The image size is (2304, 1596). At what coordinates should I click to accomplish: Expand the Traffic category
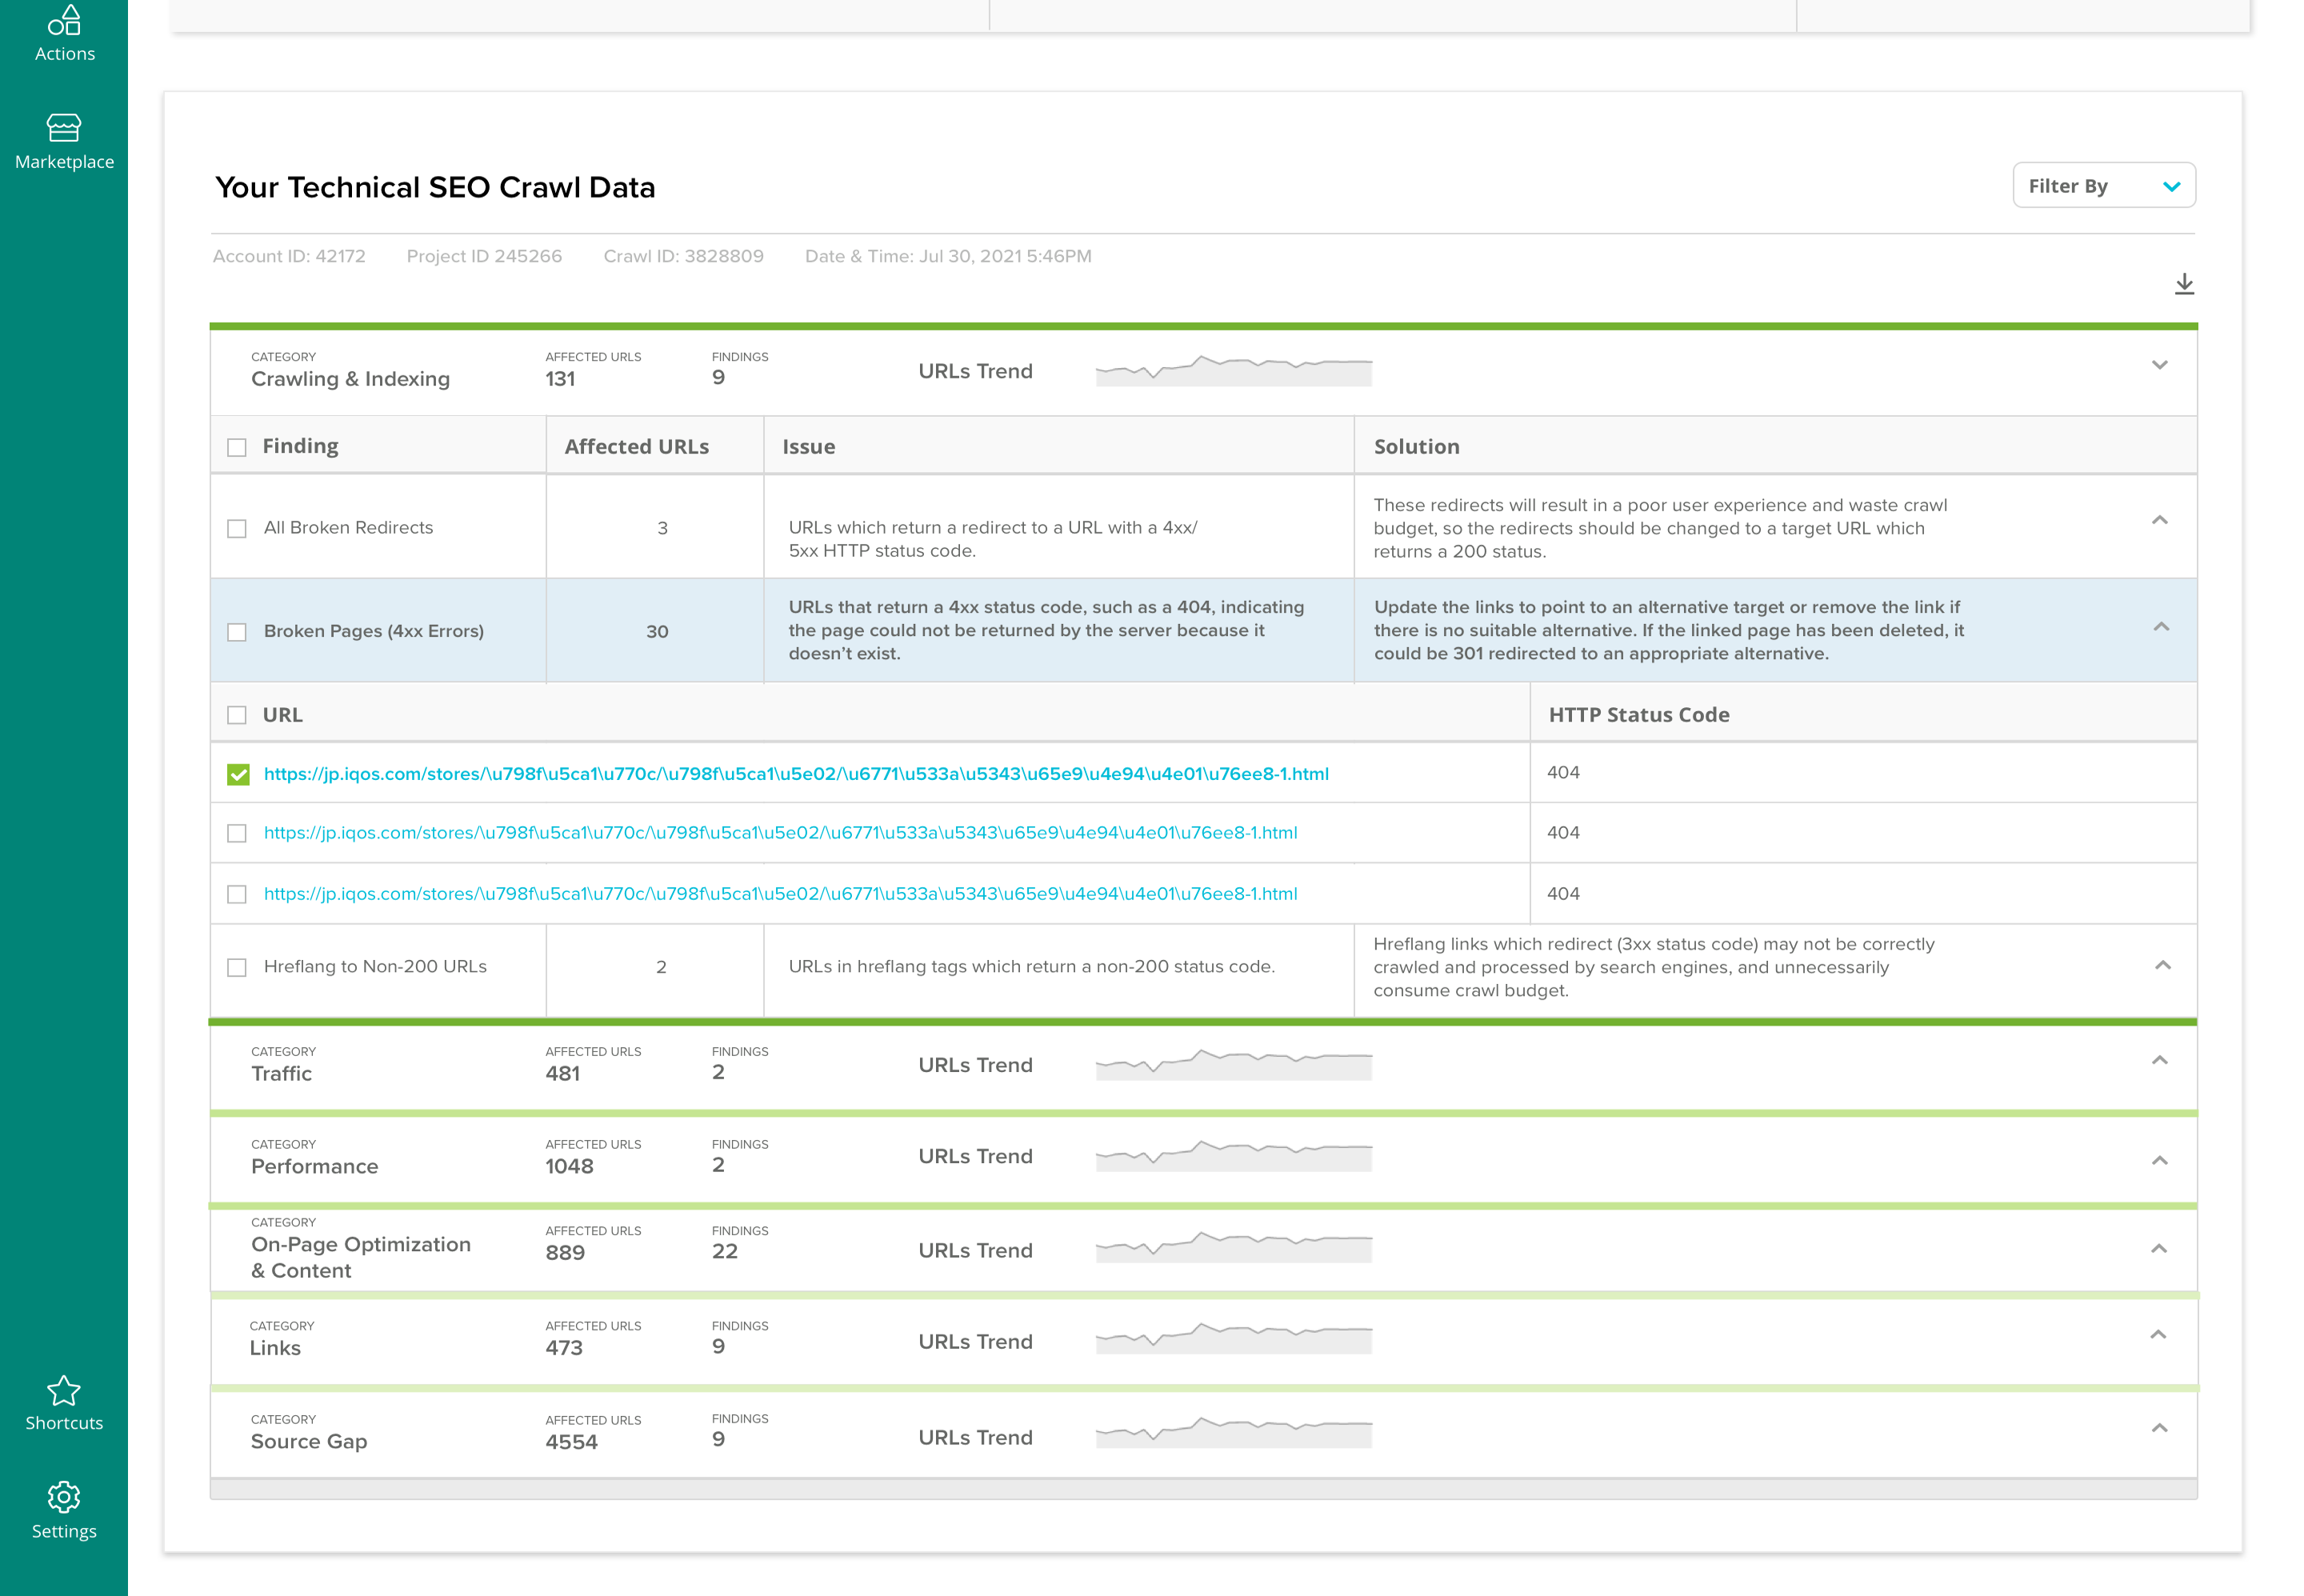[2160, 1059]
